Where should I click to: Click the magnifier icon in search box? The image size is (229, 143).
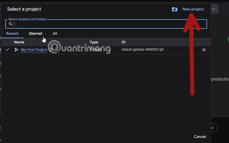(x=10, y=24)
